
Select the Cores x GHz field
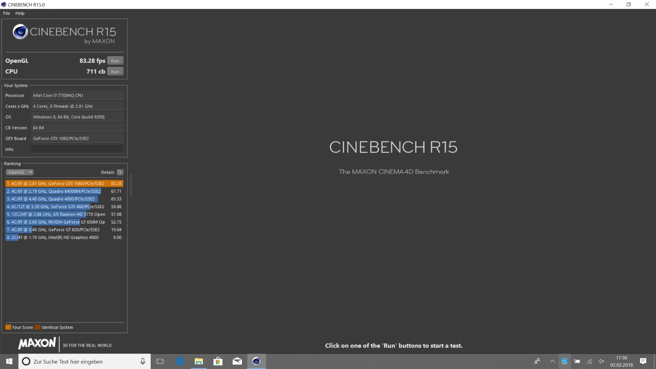(77, 106)
